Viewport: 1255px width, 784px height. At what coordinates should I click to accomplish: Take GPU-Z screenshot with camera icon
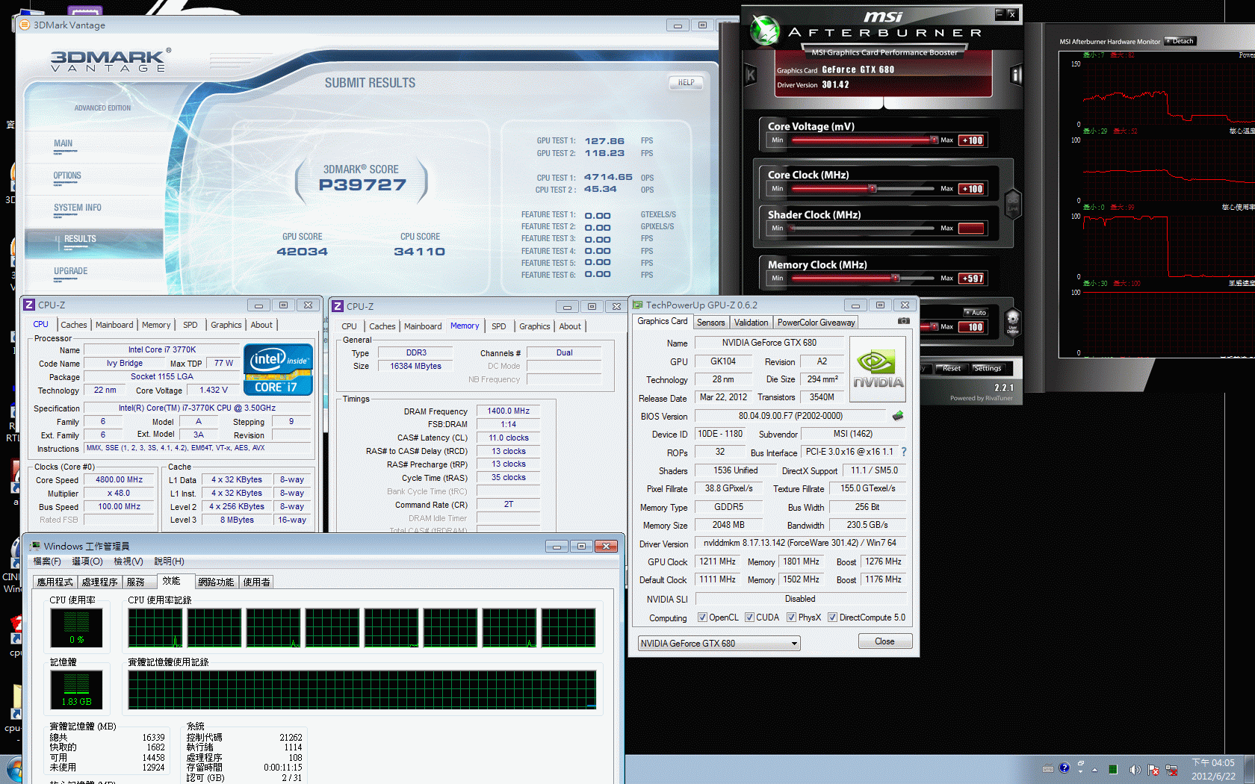click(904, 321)
